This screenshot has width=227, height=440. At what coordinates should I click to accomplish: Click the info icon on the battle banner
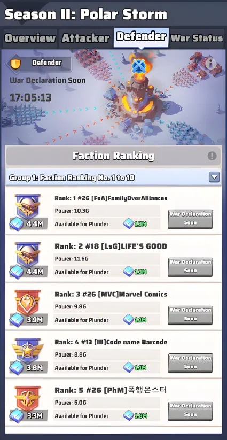tap(211, 64)
